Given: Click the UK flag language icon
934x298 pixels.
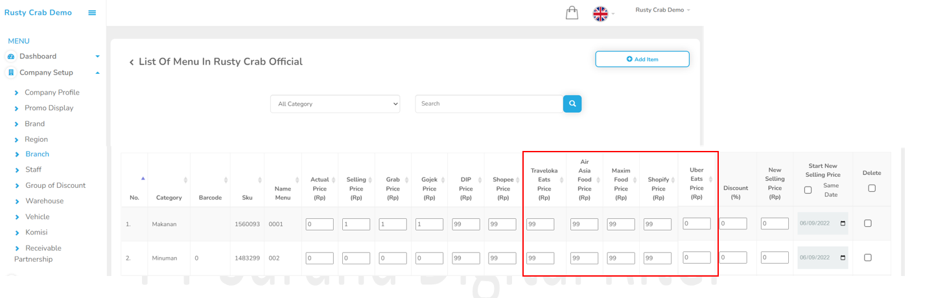Looking at the screenshot, I should 600,14.
